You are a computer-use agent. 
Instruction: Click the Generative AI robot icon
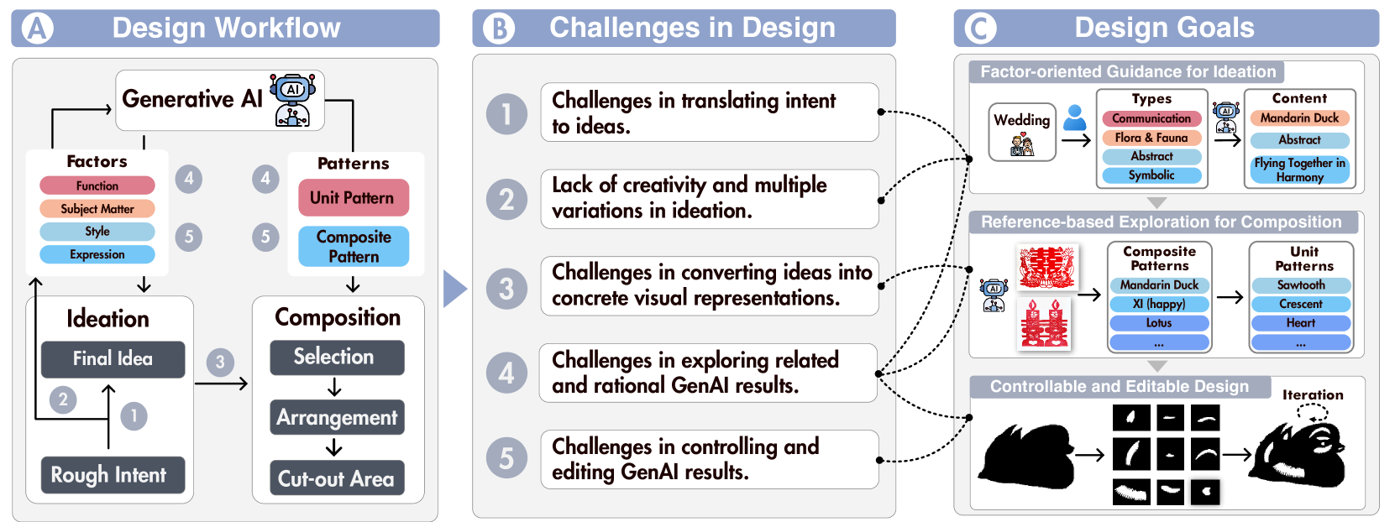pyautogui.click(x=292, y=100)
